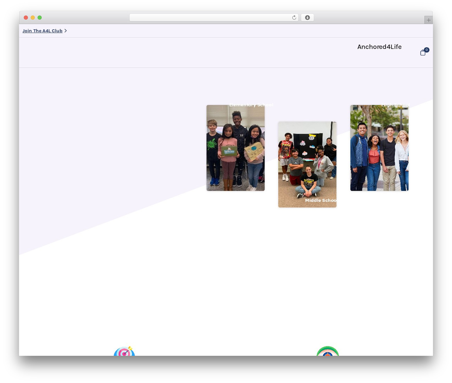Select the Elementary School photo card

[x=236, y=148]
